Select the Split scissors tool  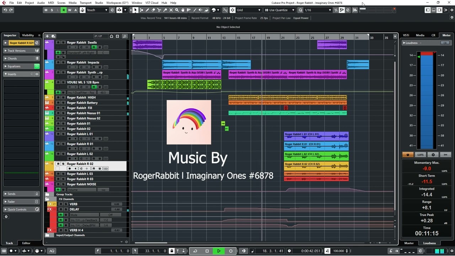pos(159,10)
